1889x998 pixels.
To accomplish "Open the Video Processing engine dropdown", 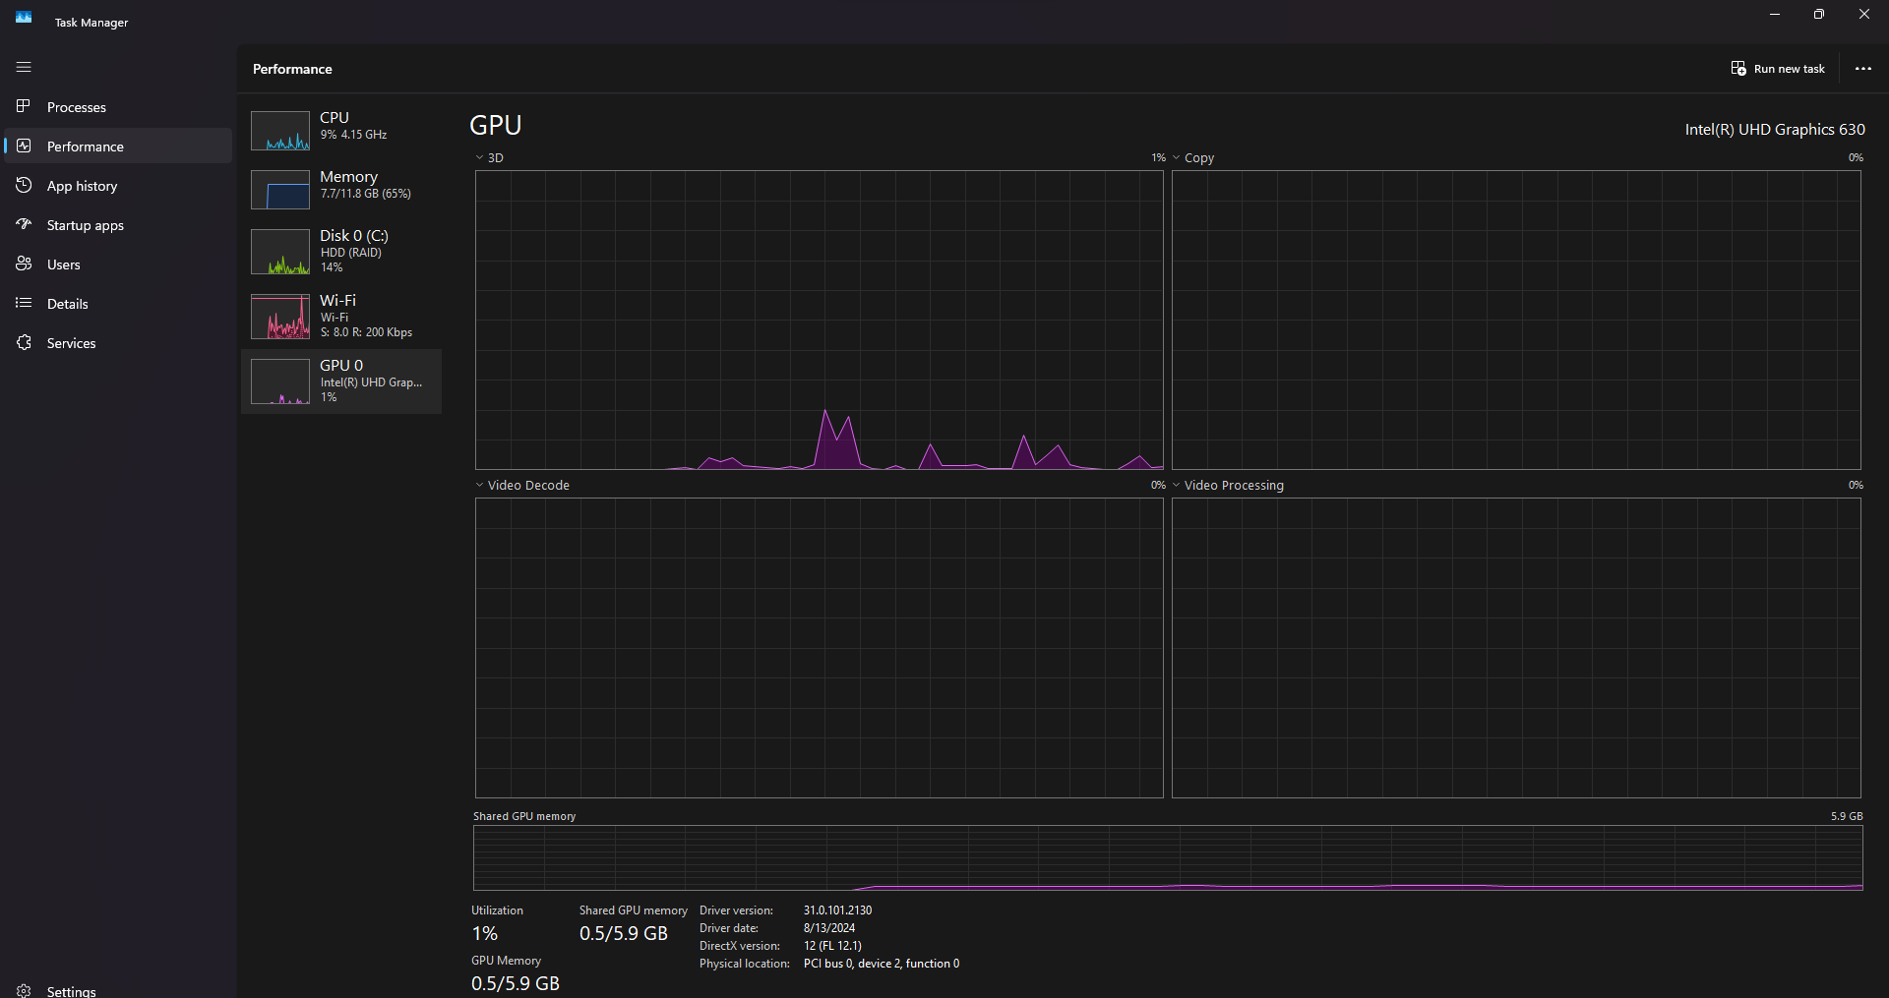I will tap(1176, 485).
